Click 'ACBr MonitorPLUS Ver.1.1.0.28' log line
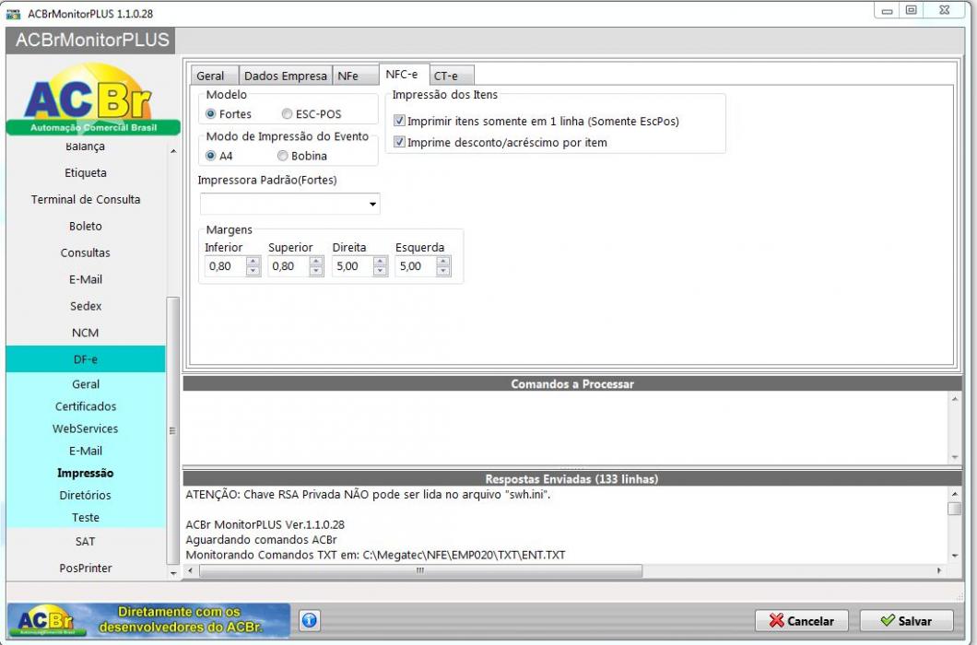The image size is (977, 645). tap(265, 524)
